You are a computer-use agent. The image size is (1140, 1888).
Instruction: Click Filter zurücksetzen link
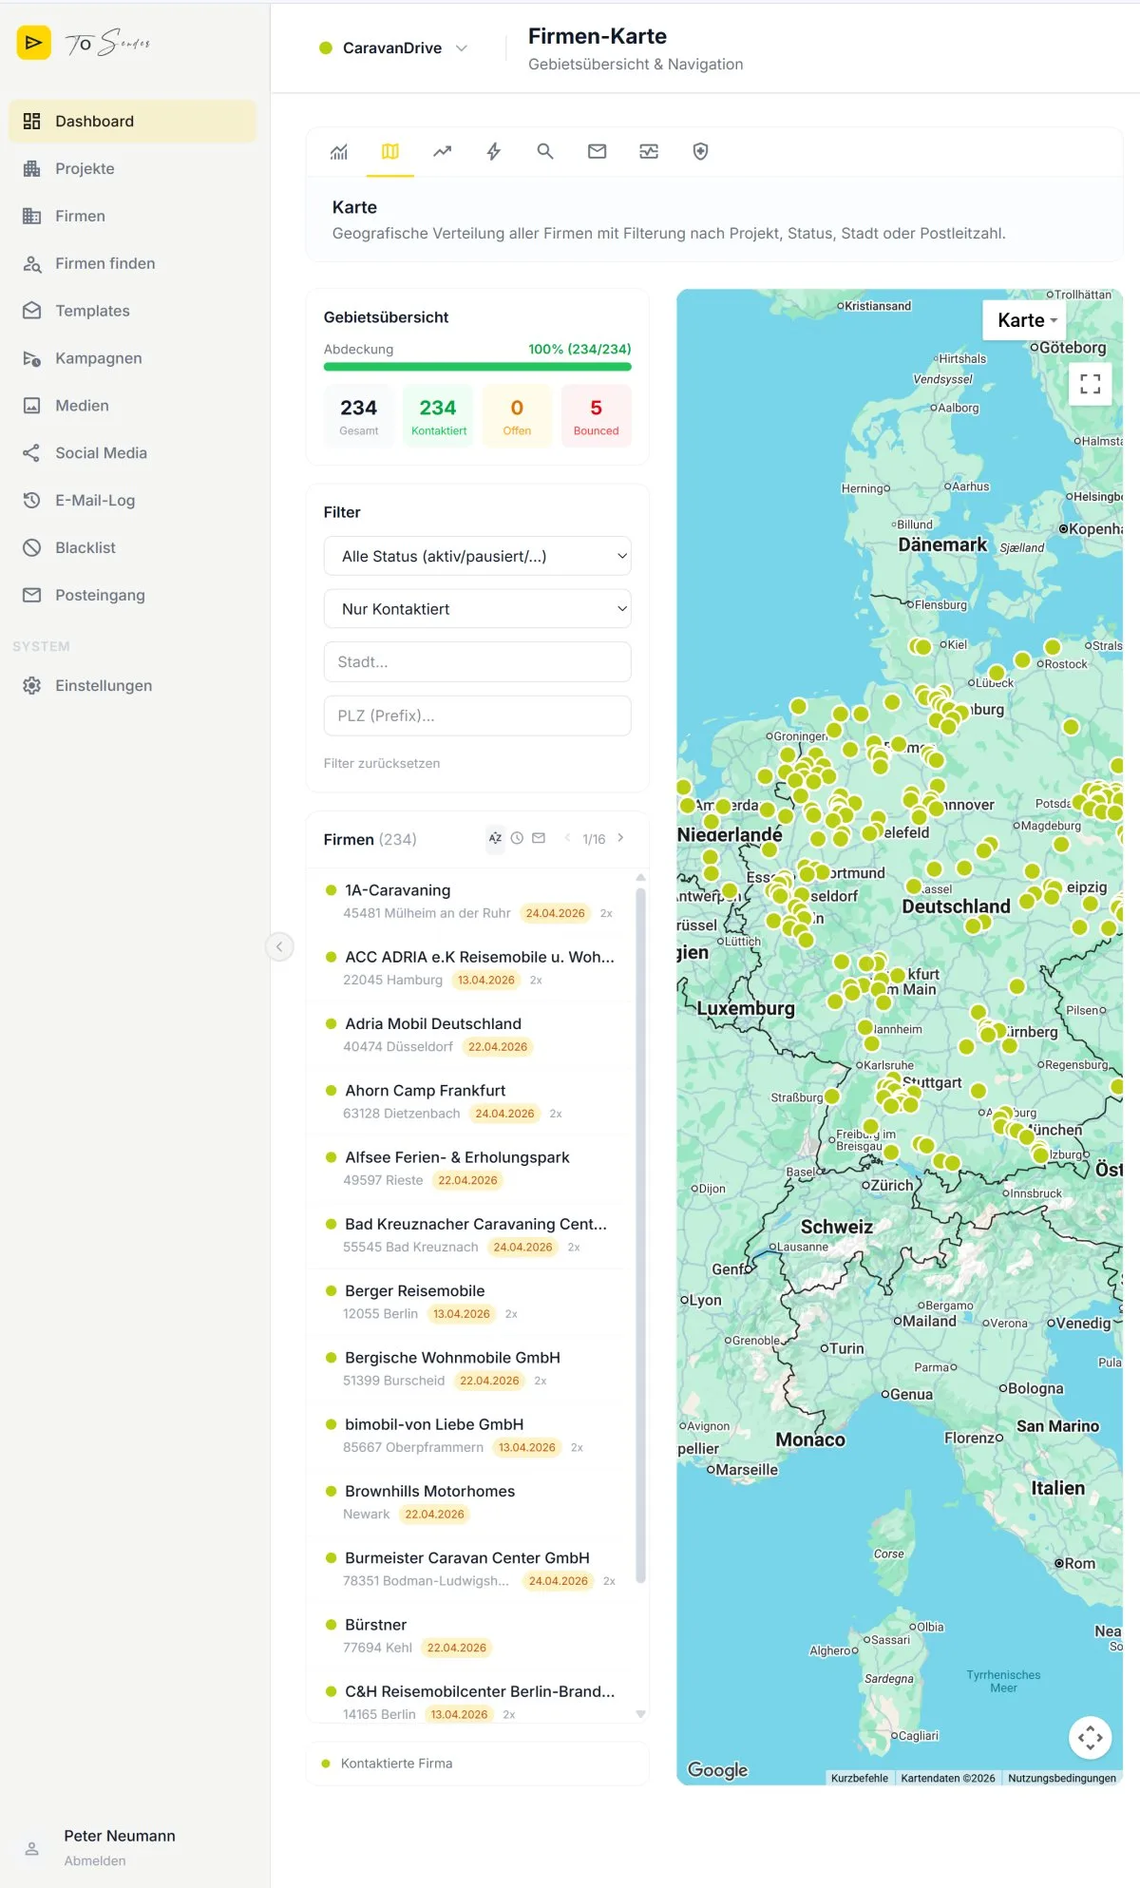(382, 763)
